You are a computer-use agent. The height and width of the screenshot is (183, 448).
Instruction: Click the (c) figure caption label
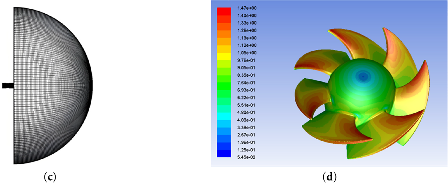point(50,177)
